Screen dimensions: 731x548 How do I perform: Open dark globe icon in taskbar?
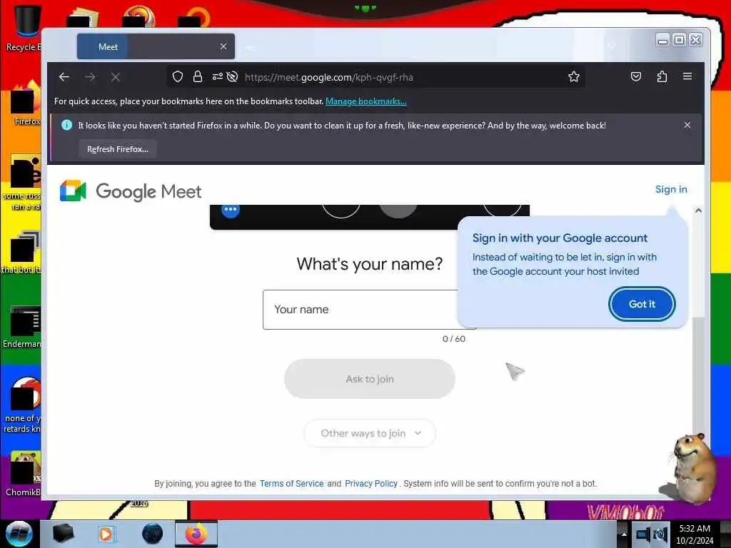click(x=152, y=534)
